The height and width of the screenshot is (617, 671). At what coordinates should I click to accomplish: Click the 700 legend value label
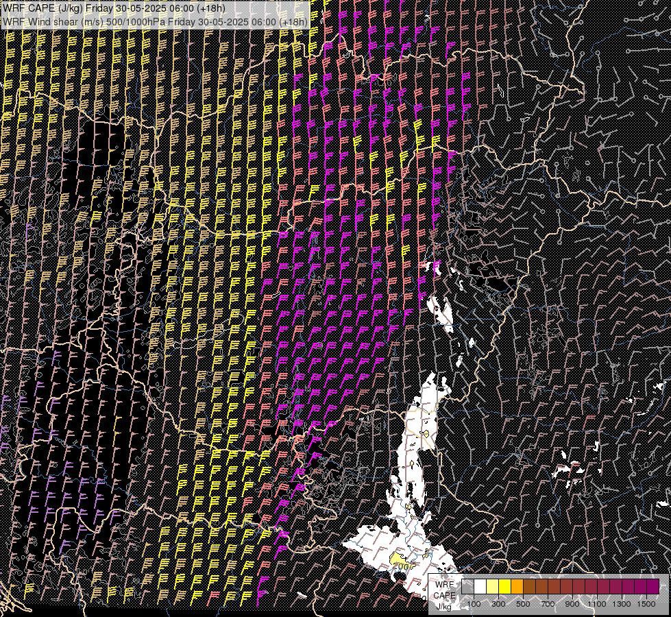click(548, 604)
